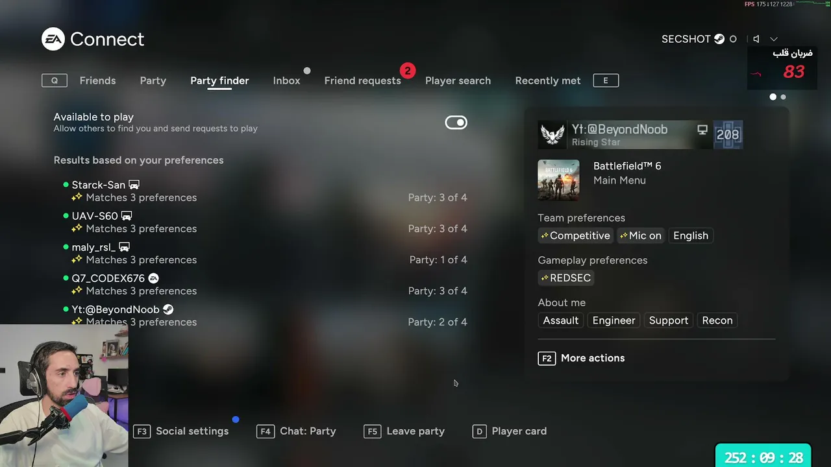
Task: Click the status circle beside SECSHOT
Action: [733, 39]
